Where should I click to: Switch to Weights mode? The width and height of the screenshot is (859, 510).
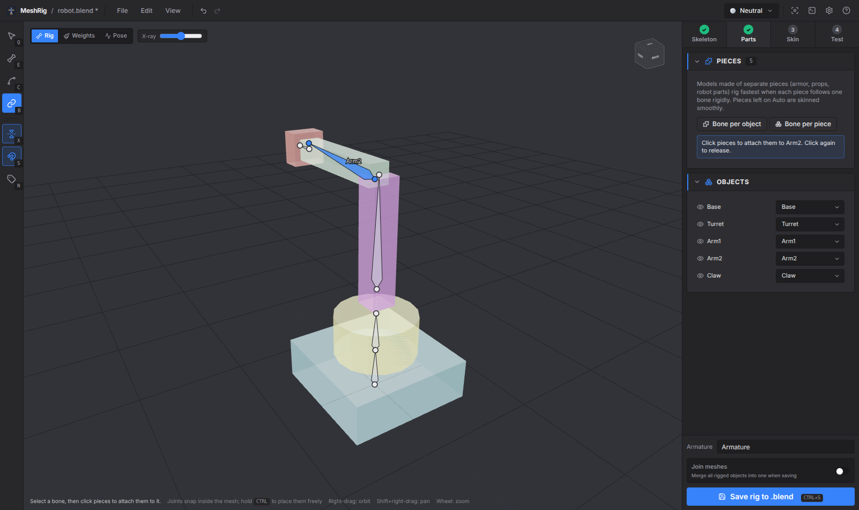(x=79, y=36)
